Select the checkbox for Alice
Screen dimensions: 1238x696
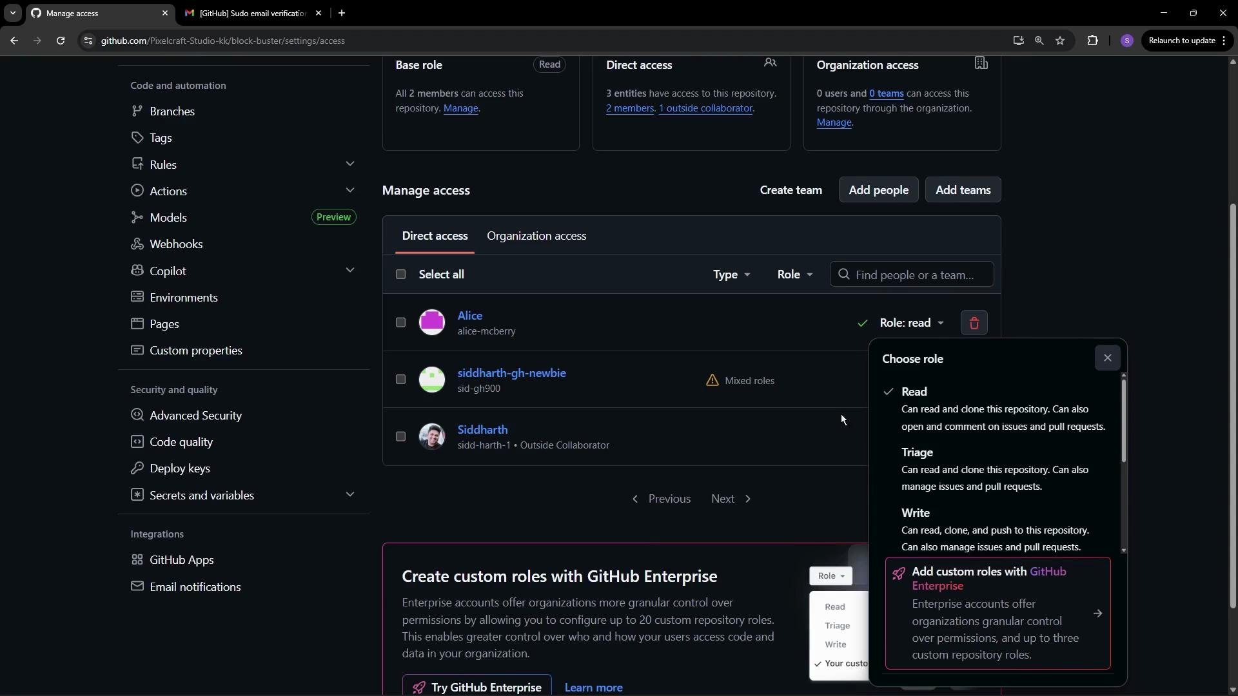400,322
